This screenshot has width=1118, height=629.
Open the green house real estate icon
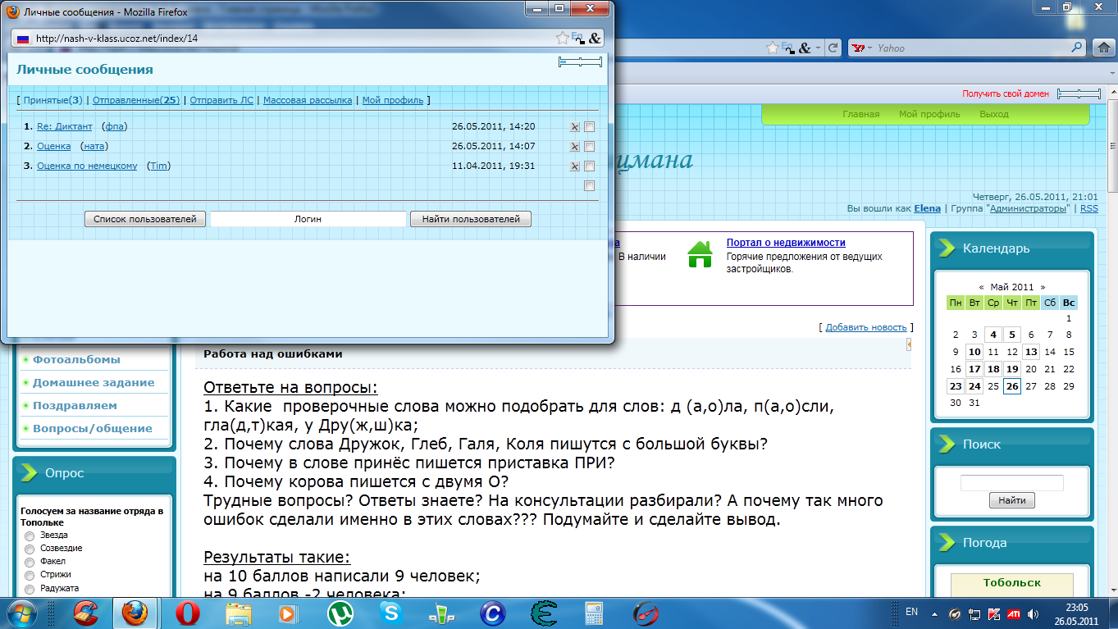[x=700, y=254]
